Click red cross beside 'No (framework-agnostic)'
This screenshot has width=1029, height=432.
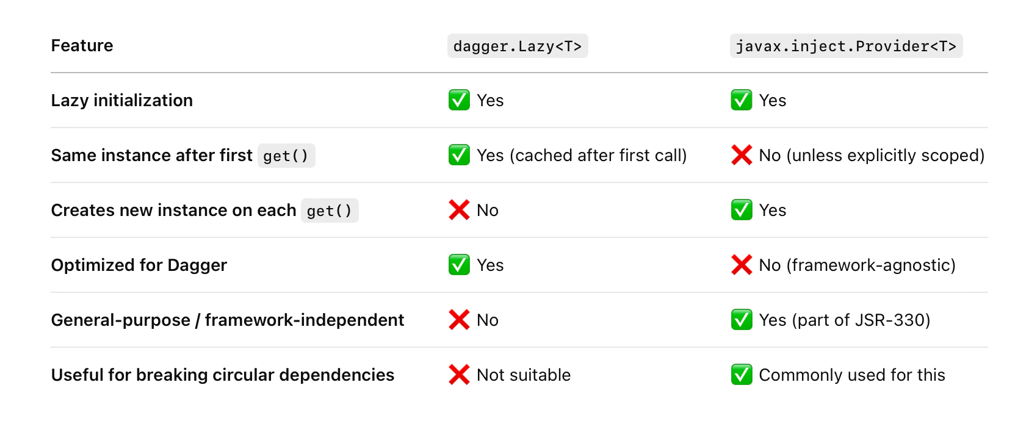pyautogui.click(x=742, y=265)
